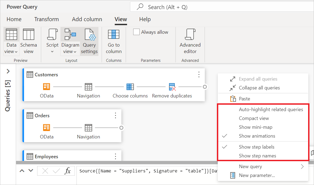Open the Advanced editor
Image resolution: width=314 pixels, height=185 pixels.
[x=190, y=41]
